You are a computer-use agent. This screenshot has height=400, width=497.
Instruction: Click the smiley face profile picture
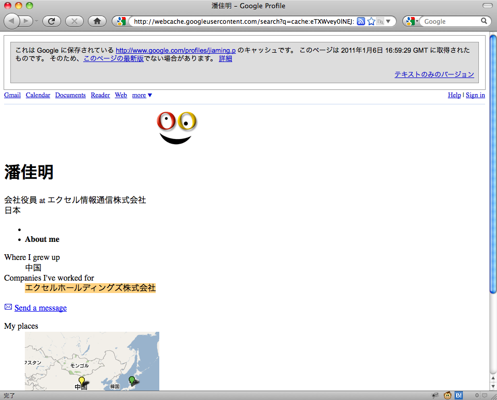pos(176,128)
